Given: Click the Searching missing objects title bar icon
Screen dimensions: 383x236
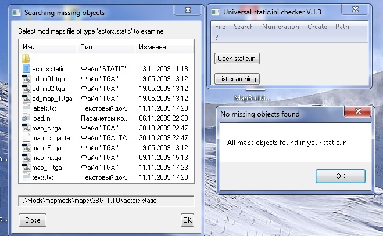Looking at the screenshot, I should click(17, 13).
